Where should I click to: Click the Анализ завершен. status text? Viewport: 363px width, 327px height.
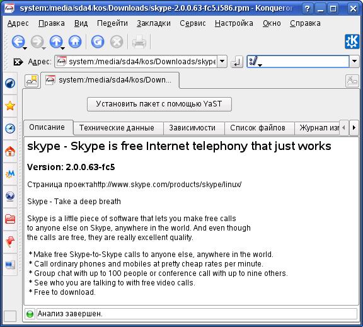(70, 314)
